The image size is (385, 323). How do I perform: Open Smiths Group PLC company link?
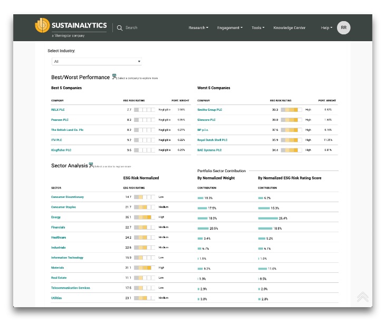[210, 110]
